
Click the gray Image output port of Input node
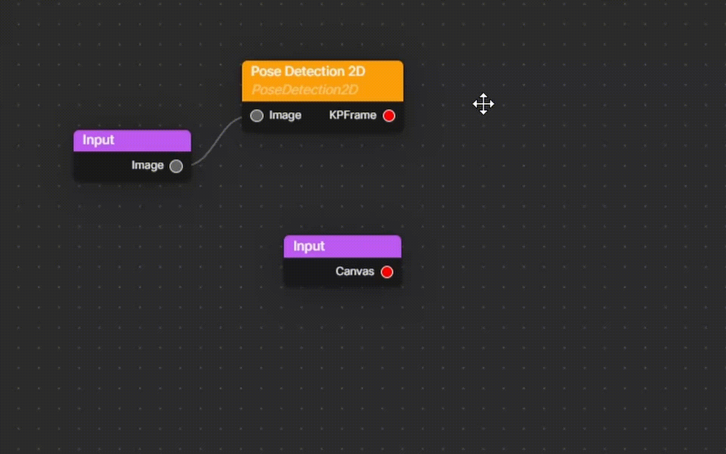(176, 166)
